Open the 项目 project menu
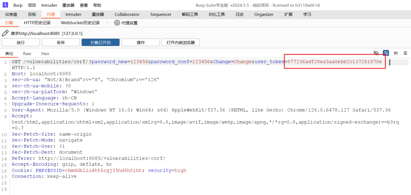Screen dimensions: 411x195 [x=32, y=5]
